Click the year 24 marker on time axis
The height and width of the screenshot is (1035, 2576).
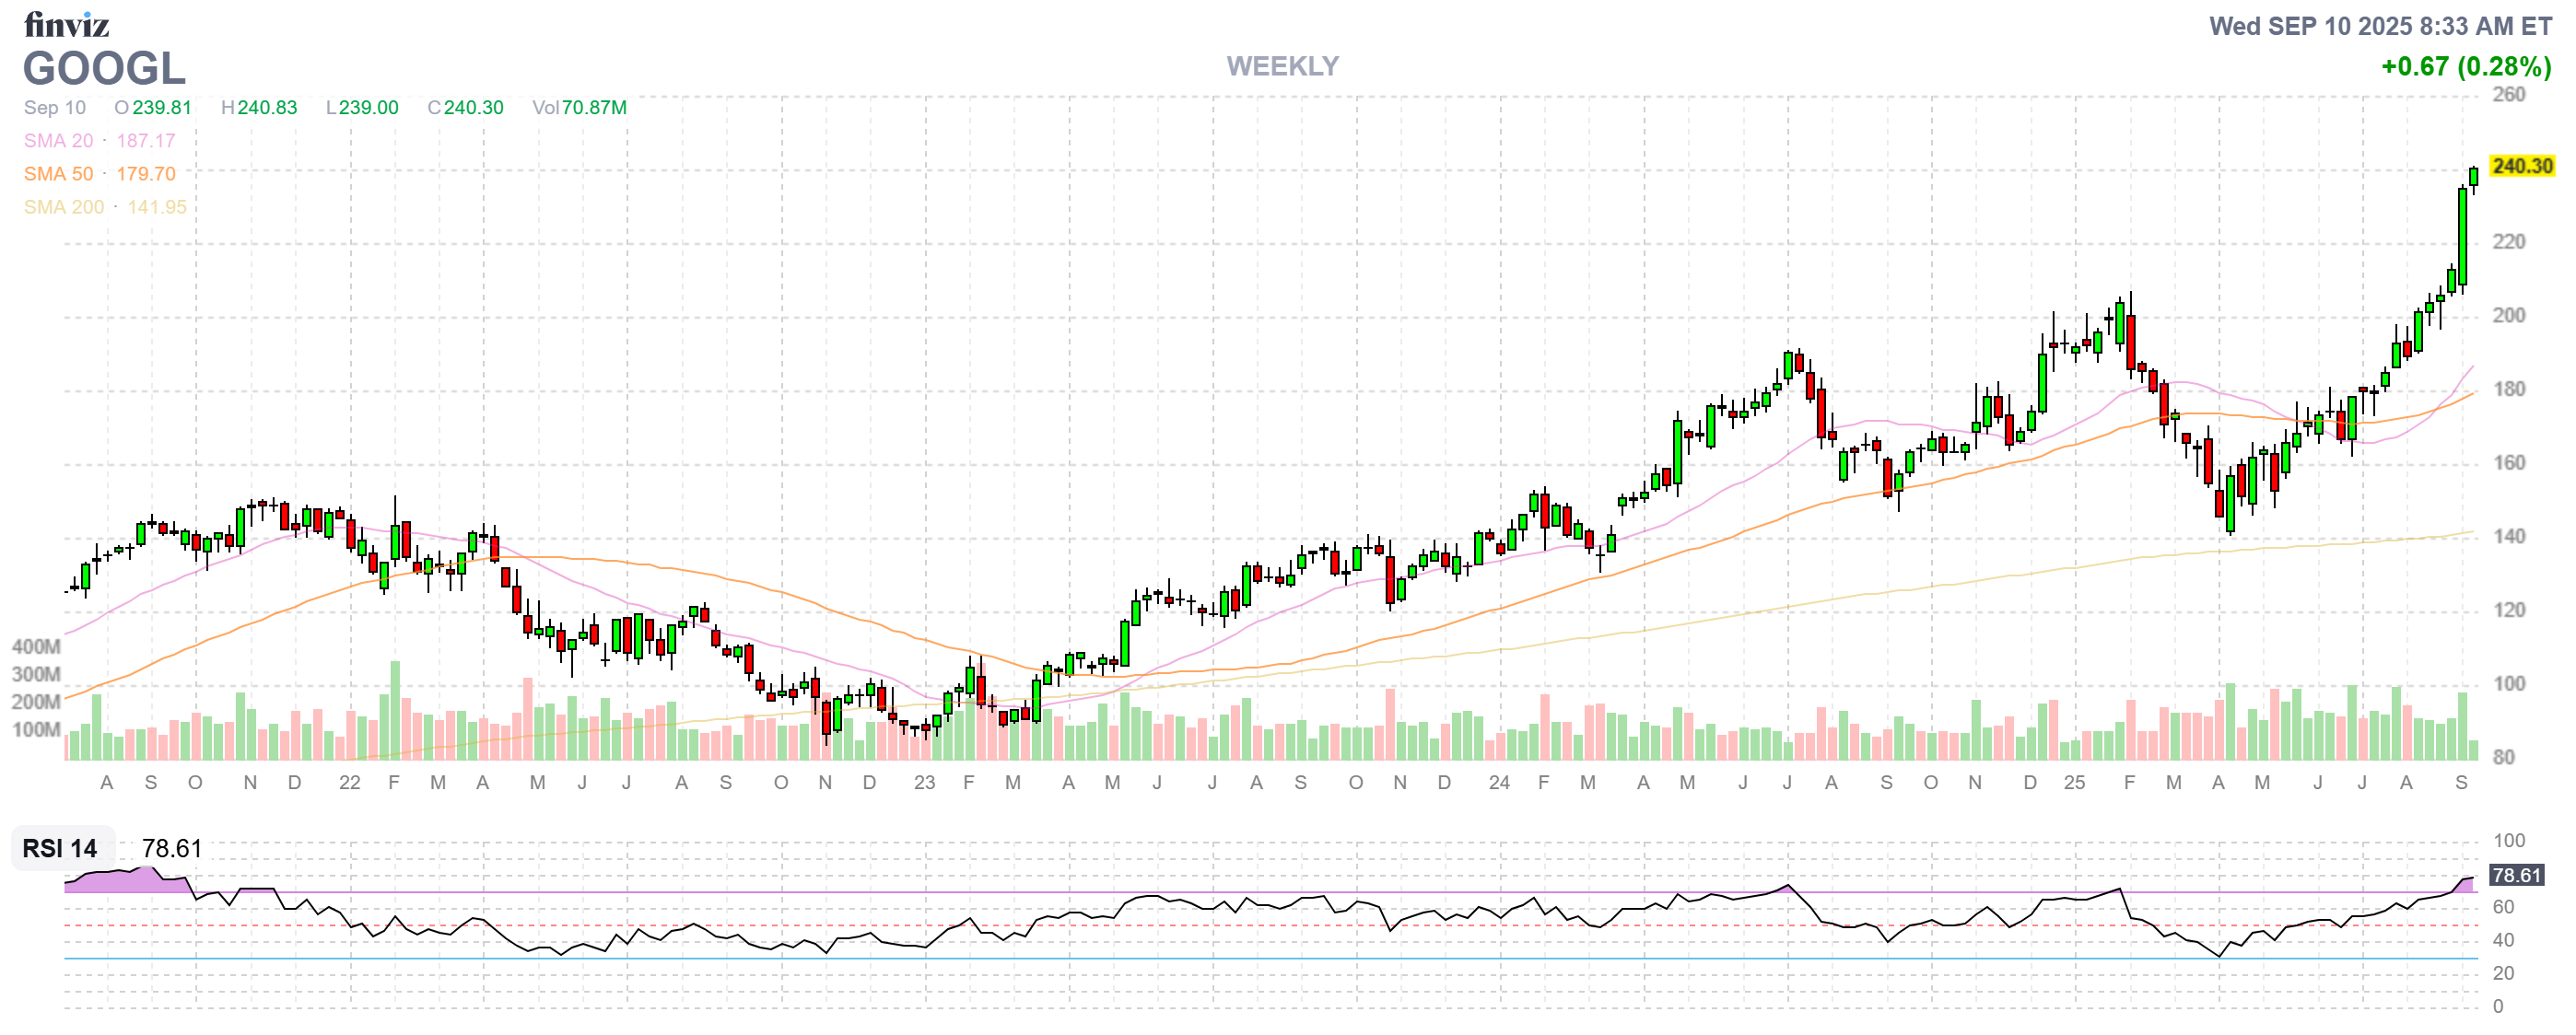pos(1498,783)
